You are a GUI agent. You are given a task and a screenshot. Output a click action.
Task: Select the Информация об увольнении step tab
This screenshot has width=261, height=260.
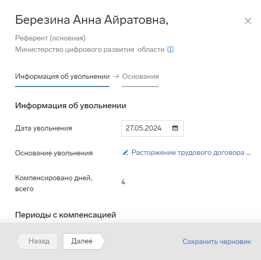[62, 77]
